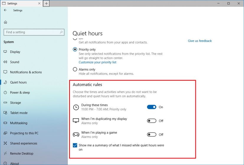This screenshot has height=165, width=244.
Task: Open Remote Desktop page
Action: [22, 153]
